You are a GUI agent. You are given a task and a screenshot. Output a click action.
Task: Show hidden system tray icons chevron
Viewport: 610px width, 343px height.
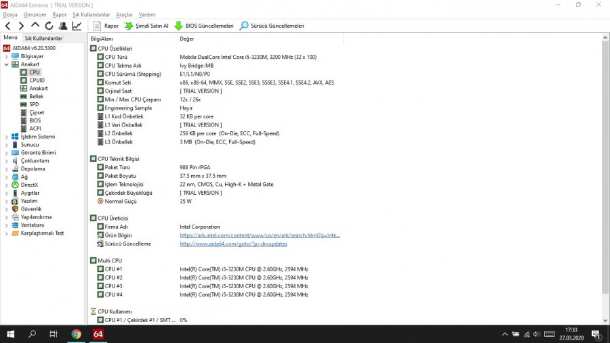[x=505, y=334]
